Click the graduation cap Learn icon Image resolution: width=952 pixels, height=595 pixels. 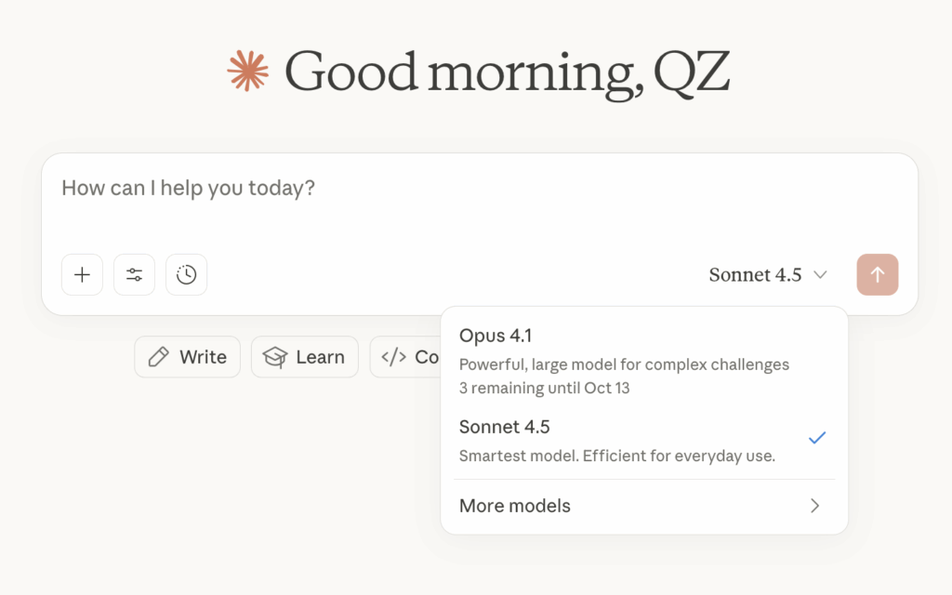(275, 357)
